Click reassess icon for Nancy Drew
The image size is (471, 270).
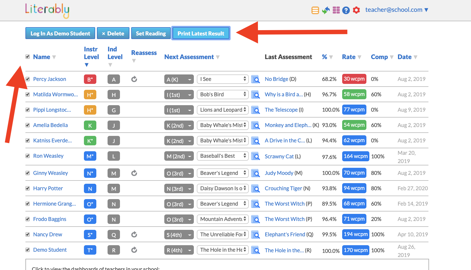point(134,235)
